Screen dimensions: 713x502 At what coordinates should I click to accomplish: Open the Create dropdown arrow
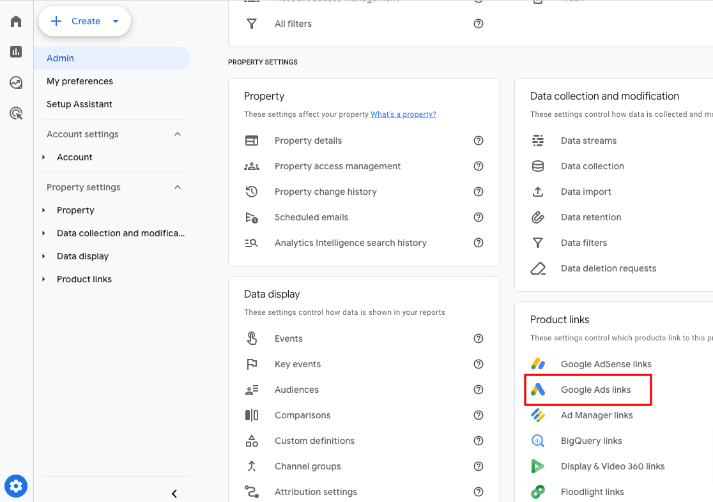coord(116,20)
